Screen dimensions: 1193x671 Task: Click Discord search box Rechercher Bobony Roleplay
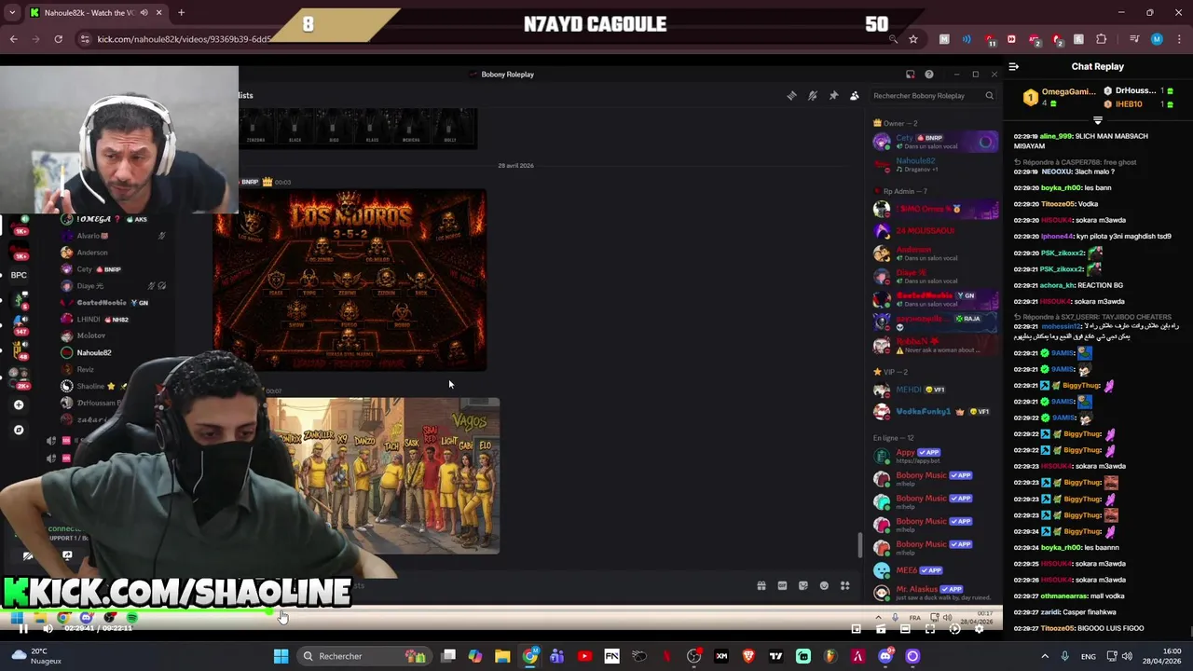coord(933,96)
